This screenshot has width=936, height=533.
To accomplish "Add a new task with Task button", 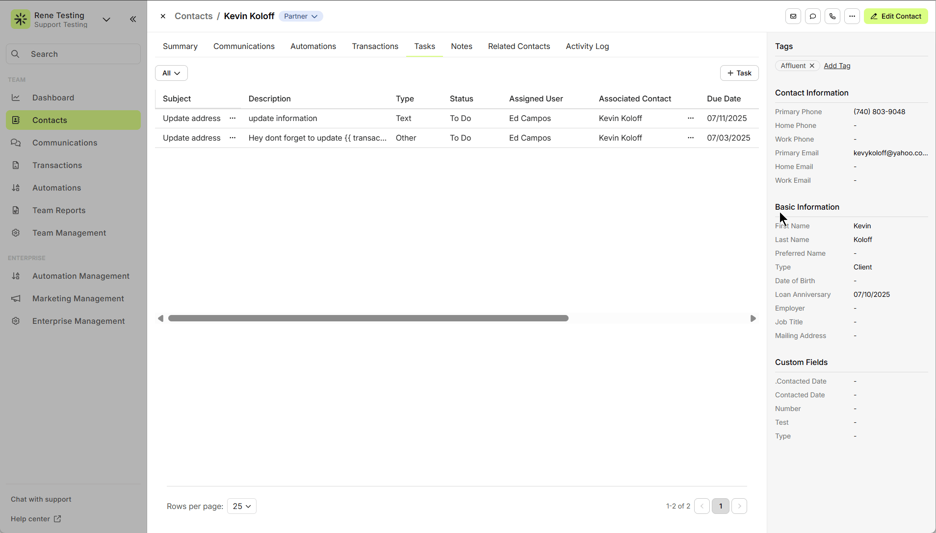I will pos(739,73).
